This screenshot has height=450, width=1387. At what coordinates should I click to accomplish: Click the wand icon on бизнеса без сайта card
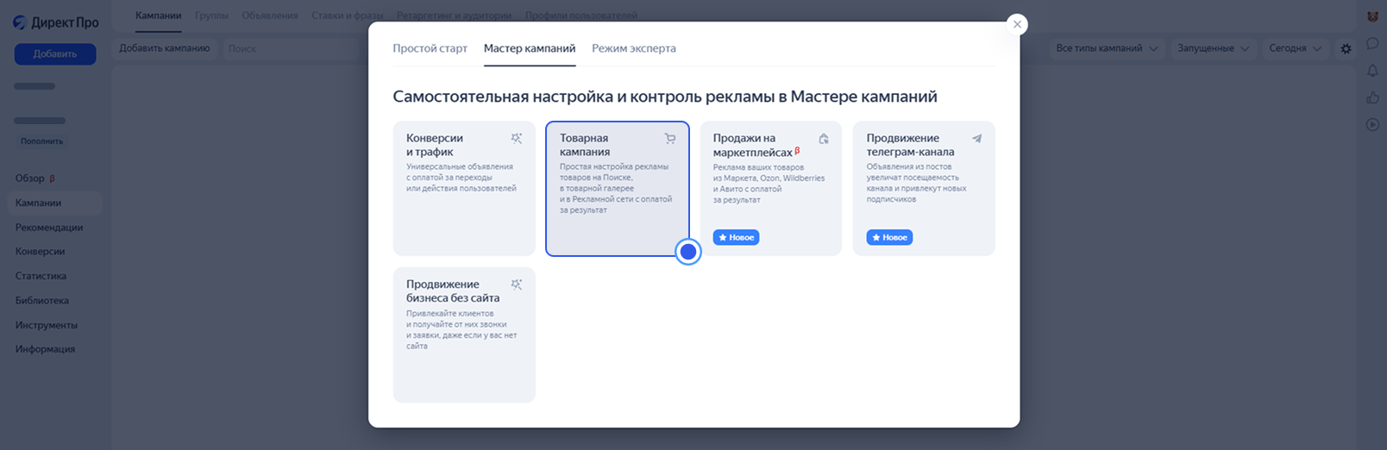click(517, 284)
